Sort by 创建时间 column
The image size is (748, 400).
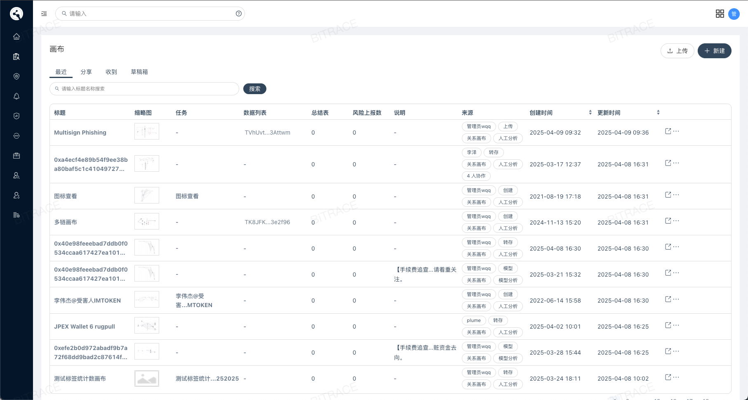(590, 112)
